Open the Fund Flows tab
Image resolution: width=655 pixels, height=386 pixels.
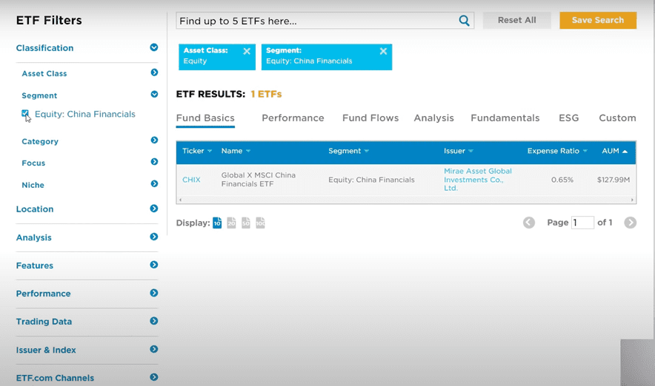click(x=370, y=118)
